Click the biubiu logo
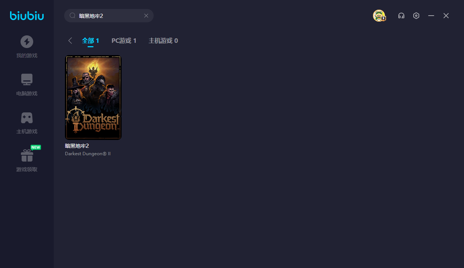This screenshot has height=268, width=464. (27, 16)
